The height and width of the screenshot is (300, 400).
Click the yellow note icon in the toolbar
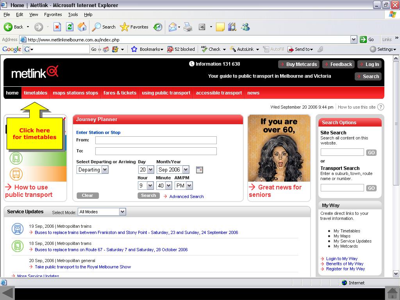point(220,27)
